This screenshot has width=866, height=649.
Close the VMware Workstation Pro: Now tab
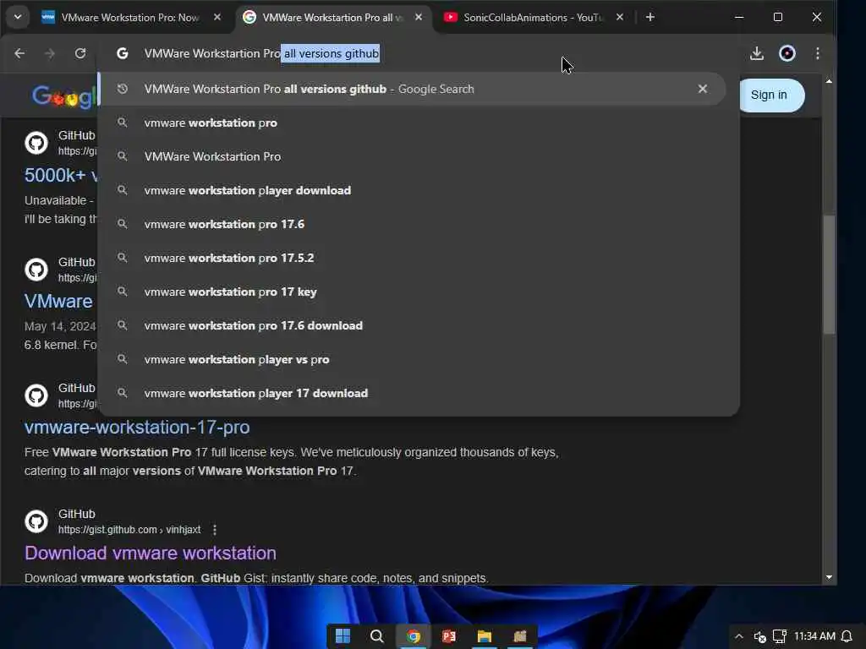point(217,18)
